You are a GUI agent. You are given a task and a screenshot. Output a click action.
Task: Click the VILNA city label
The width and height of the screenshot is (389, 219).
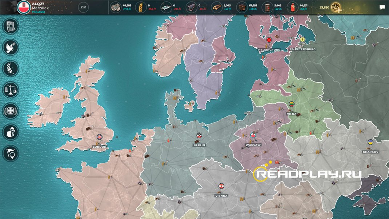[x=292, y=114]
